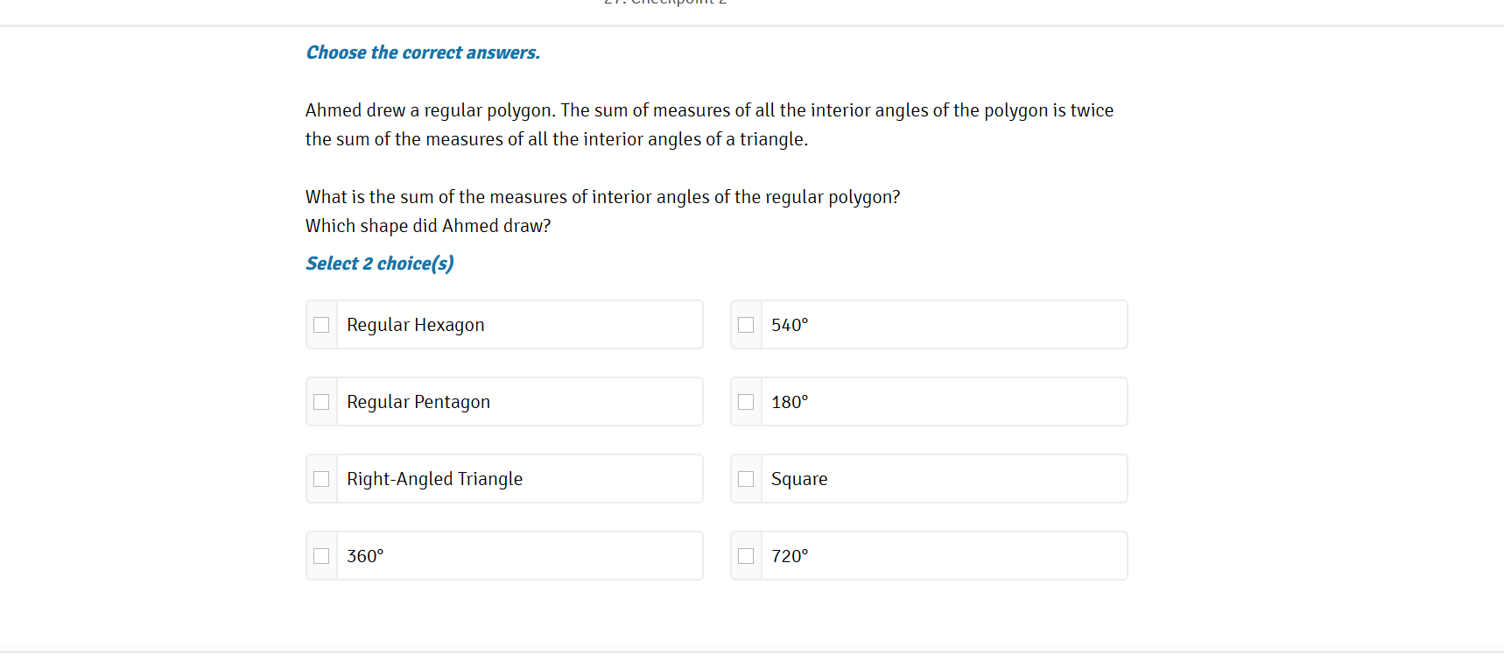Click the question text about Ahmed's polygon
1504x662 pixels.
coord(709,123)
